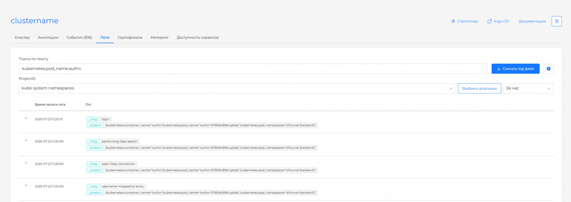Open Статистика pie chart link
This screenshot has width=571, height=202.
point(464,21)
